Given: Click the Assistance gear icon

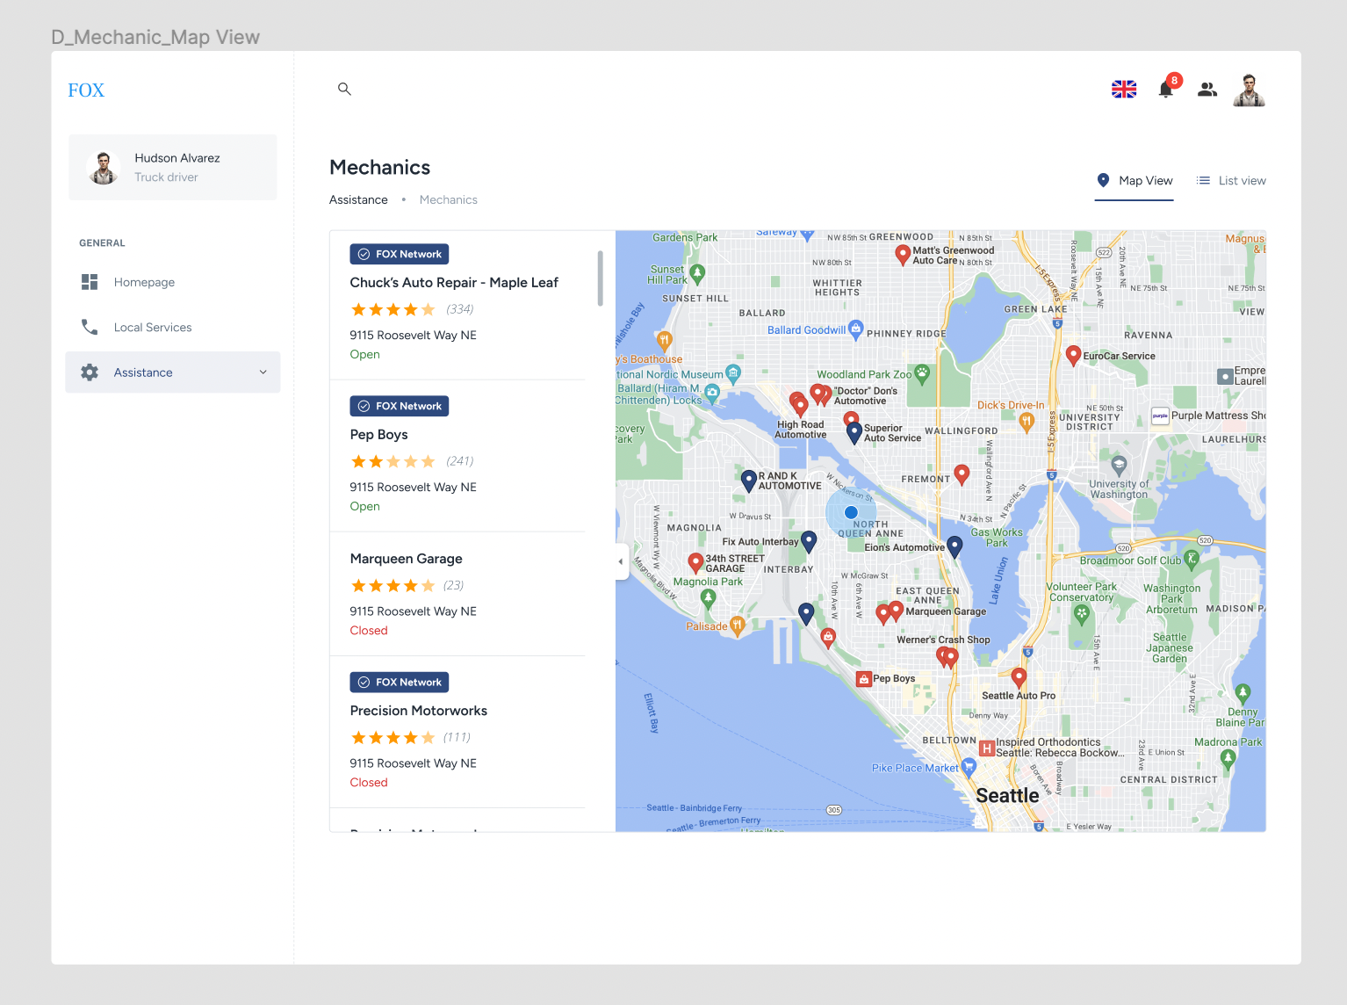Looking at the screenshot, I should 90,372.
